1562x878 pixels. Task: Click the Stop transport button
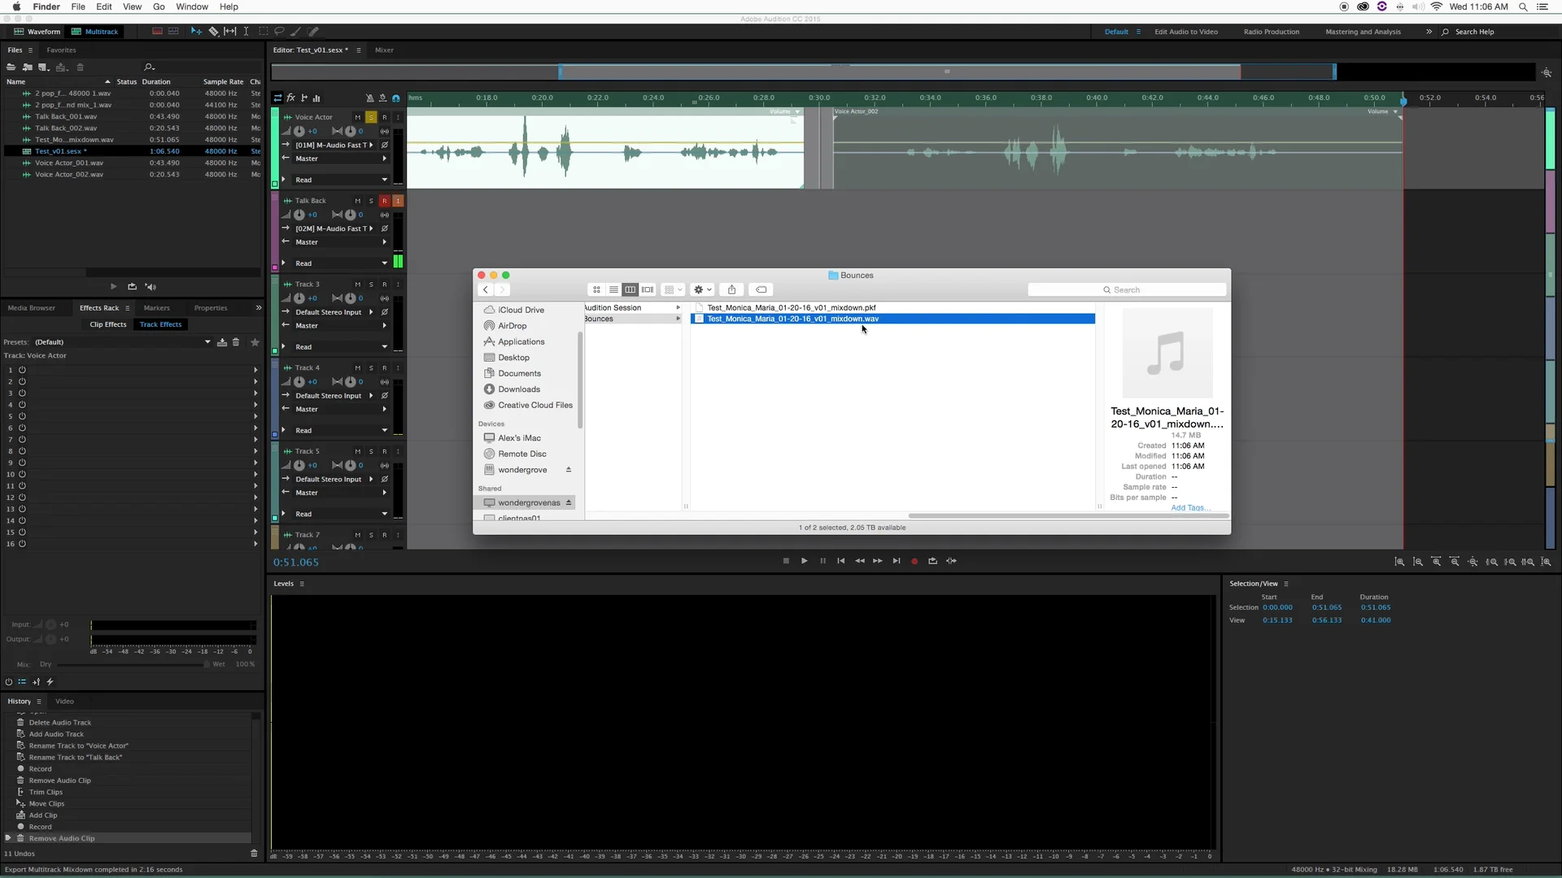pyautogui.click(x=786, y=561)
